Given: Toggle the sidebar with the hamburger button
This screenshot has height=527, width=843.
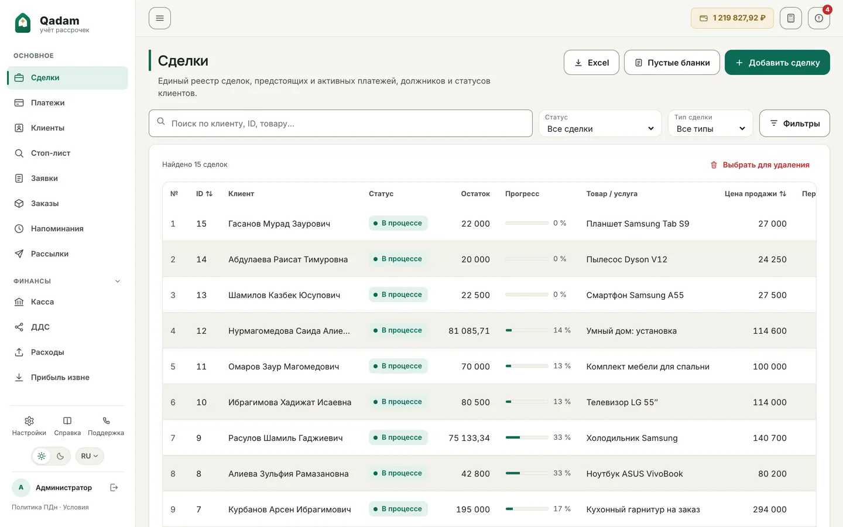Looking at the screenshot, I should pos(160,18).
